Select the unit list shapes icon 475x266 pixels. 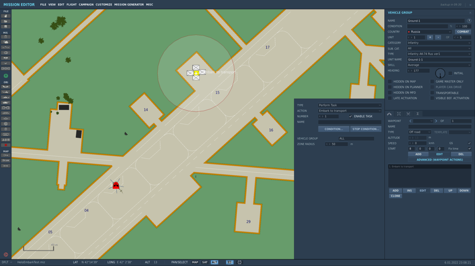pyautogui.click(x=5, y=140)
